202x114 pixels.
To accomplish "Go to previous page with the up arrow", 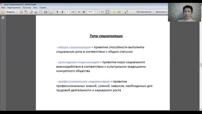I will pos(57,12).
